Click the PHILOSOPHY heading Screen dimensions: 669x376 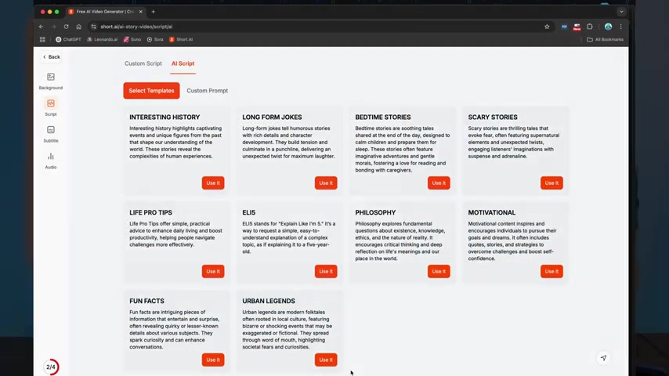[375, 212]
